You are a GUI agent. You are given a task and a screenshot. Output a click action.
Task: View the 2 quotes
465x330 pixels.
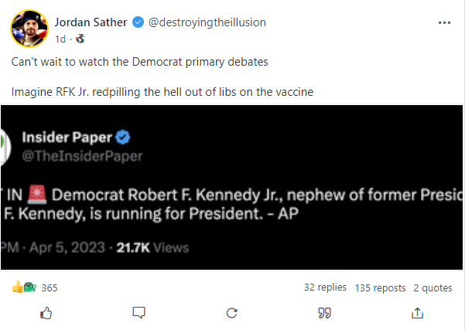[433, 287]
